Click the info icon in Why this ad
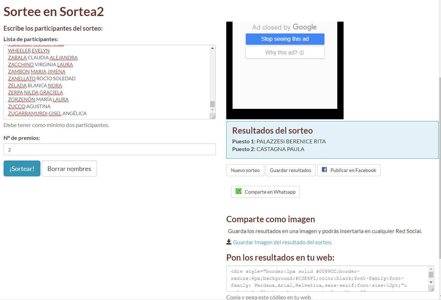The image size is (441, 300). [x=302, y=53]
